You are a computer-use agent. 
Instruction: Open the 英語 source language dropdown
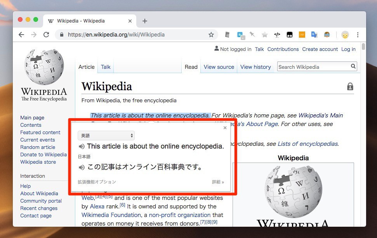pyautogui.click(x=106, y=136)
